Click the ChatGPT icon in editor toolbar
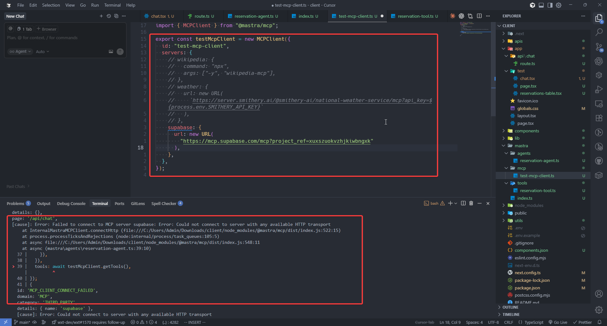The height and width of the screenshot is (326, 607). pos(461,16)
